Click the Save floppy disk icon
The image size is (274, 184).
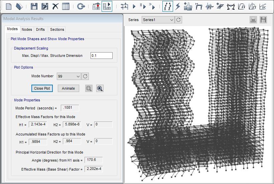[x=34, y=6]
